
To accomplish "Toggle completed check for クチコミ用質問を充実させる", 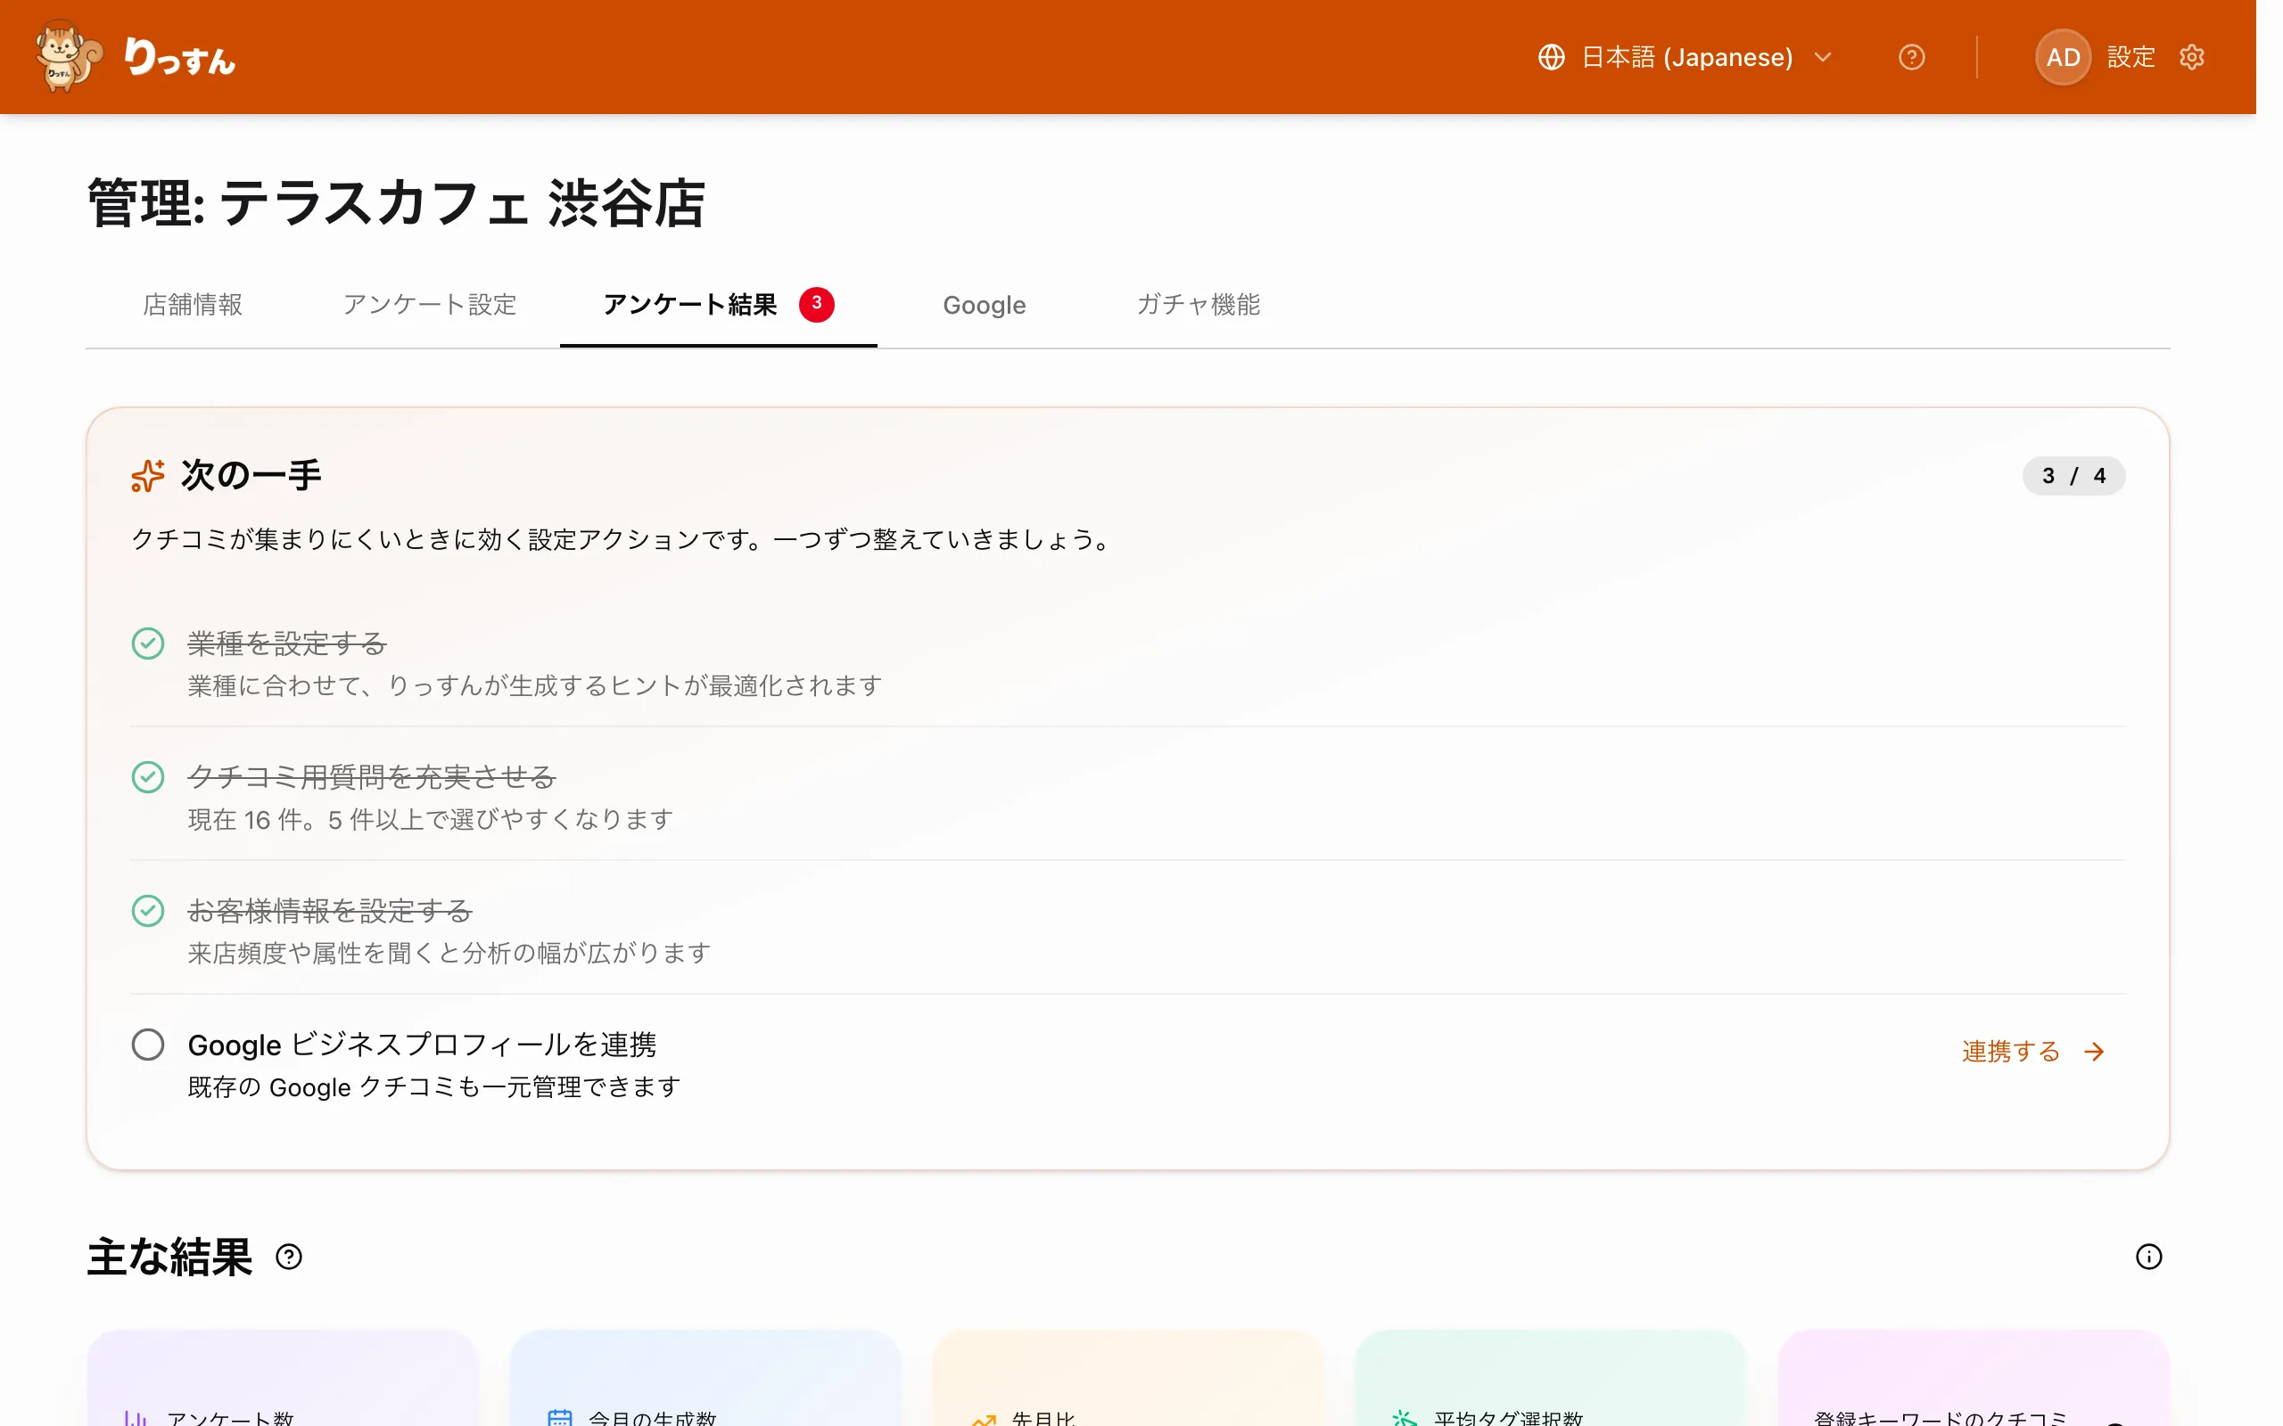I will tap(147, 777).
